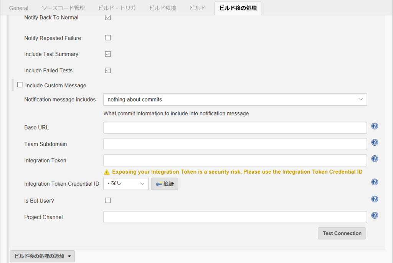Switch to ソースコード管理 tab
The width and height of the screenshot is (393, 263).
(63, 8)
